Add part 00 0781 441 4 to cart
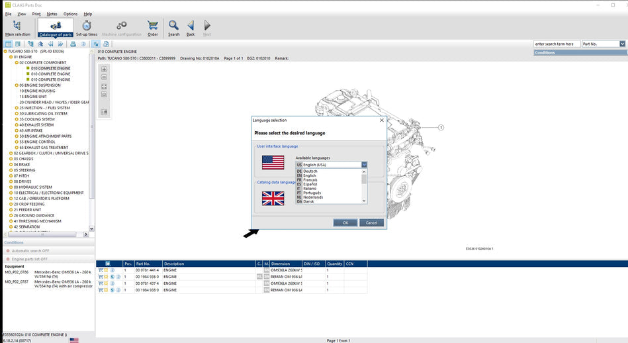628x343 pixels. tap(101, 270)
